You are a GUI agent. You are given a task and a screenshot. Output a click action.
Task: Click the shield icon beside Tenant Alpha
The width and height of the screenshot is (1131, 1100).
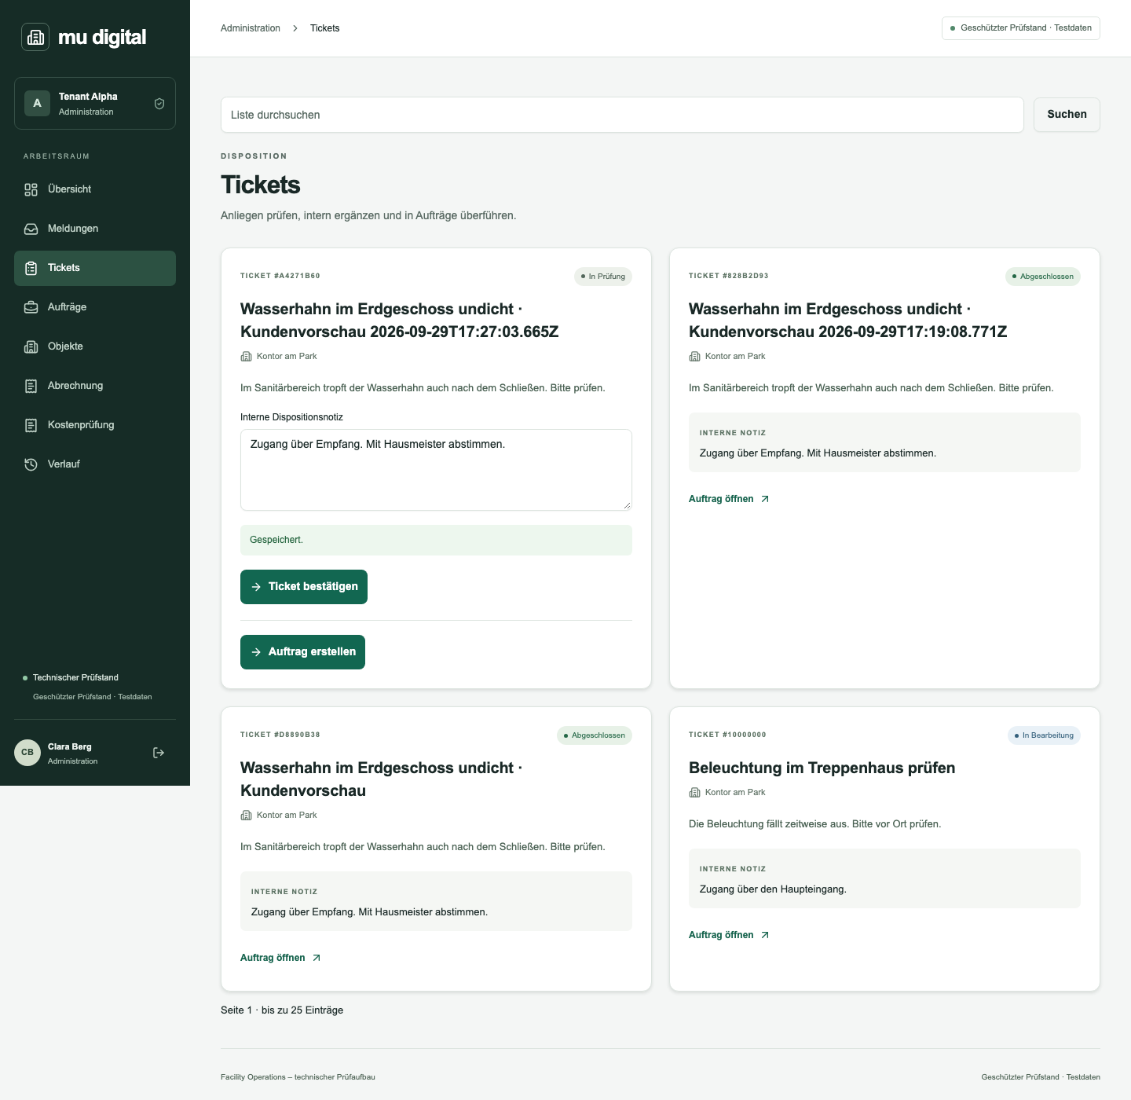tap(159, 104)
